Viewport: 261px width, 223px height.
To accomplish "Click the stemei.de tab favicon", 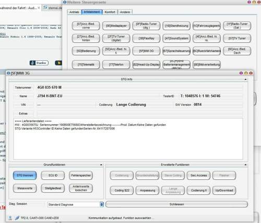I will [45, 7].
